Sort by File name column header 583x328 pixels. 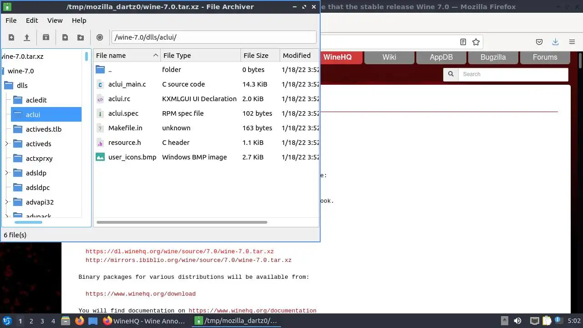[127, 56]
